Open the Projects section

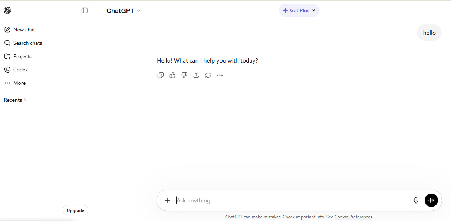18,56
